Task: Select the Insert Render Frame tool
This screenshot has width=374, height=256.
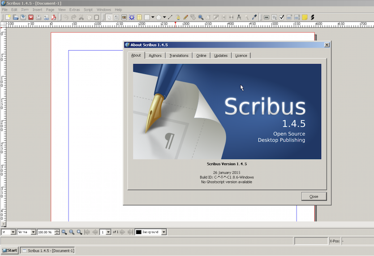Action: [x=132, y=17]
